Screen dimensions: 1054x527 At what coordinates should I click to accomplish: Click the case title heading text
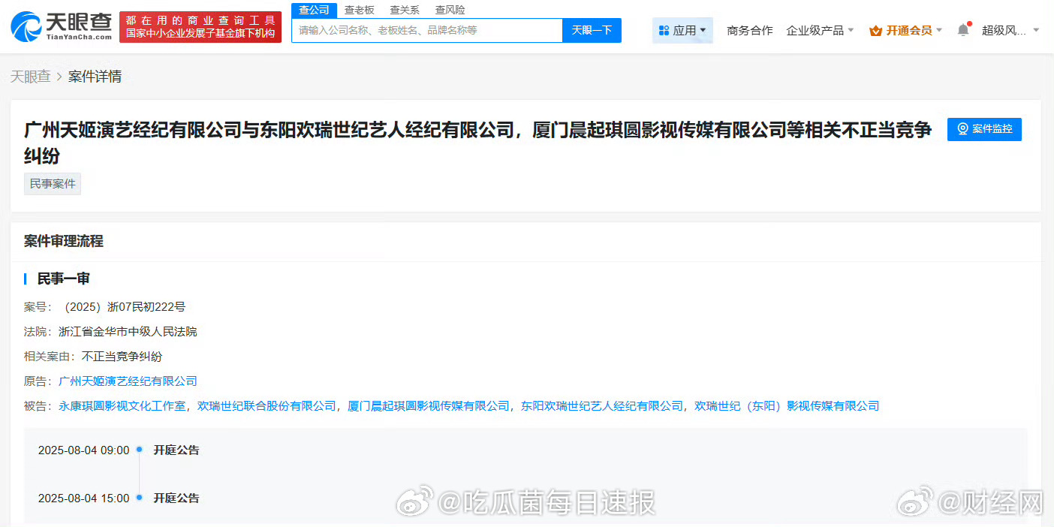point(478,143)
